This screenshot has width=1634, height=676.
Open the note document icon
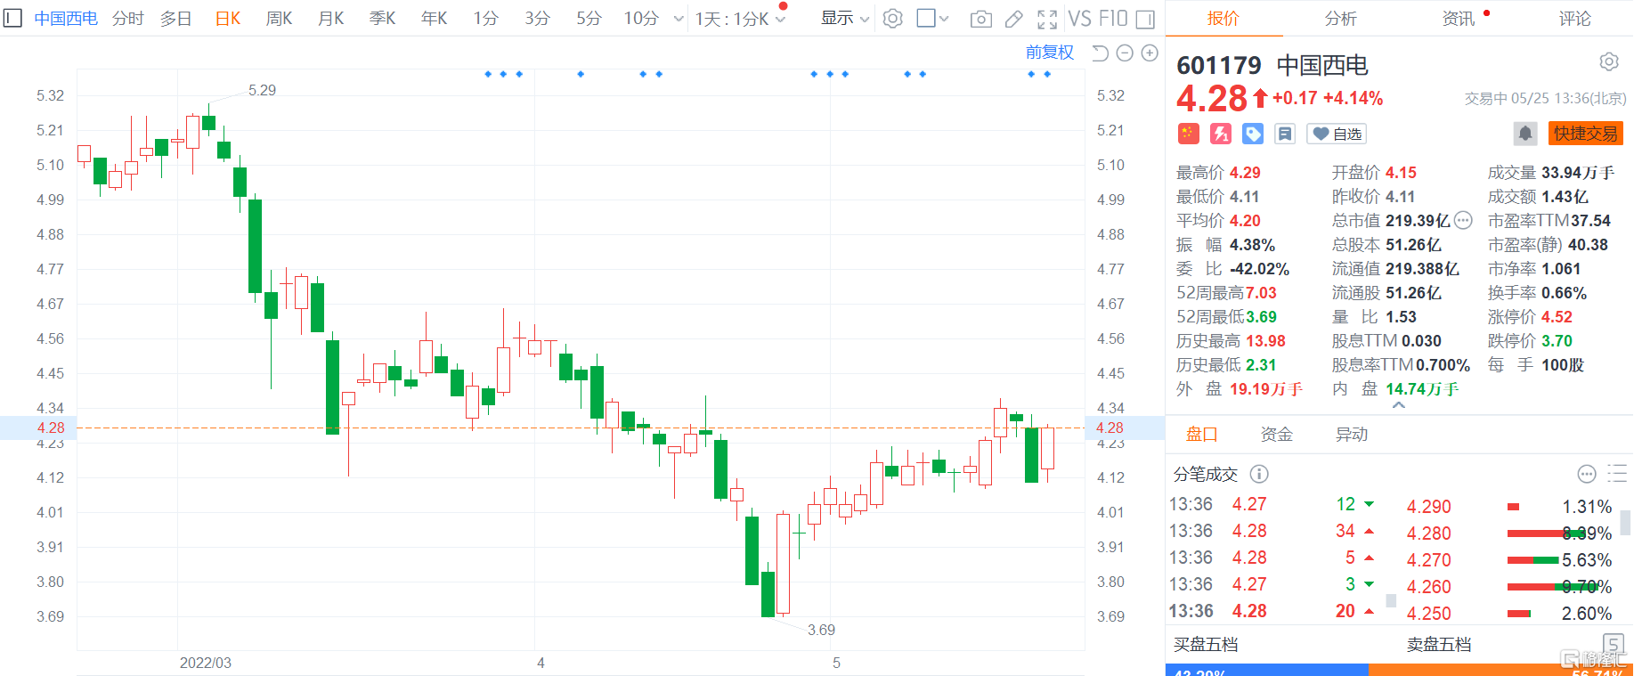point(1285,134)
